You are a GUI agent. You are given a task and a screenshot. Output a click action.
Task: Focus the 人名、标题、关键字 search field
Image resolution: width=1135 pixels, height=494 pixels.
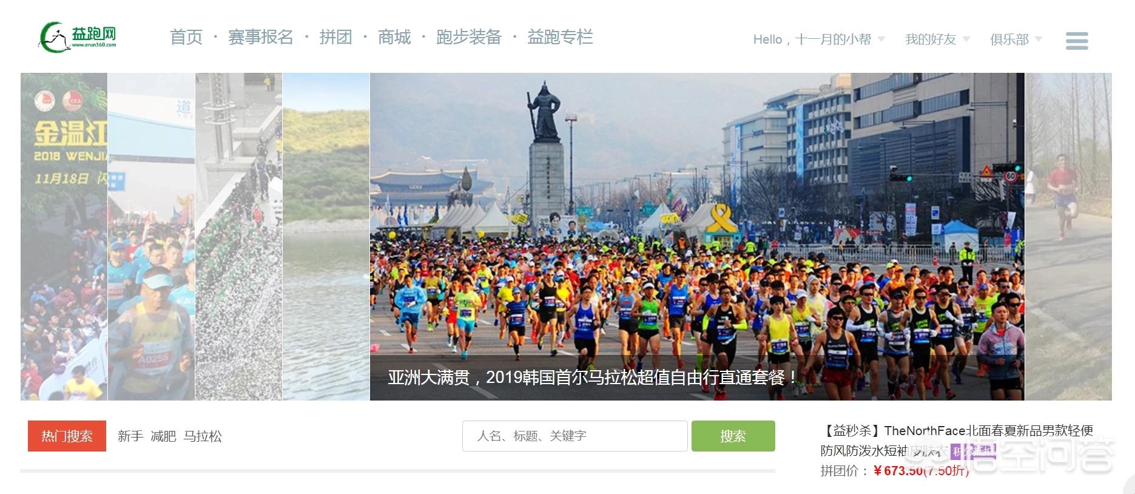point(575,436)
